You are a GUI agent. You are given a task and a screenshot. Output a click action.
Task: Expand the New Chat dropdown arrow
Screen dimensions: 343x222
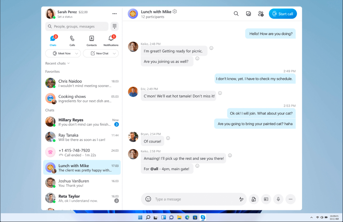(x=114, y=54)
